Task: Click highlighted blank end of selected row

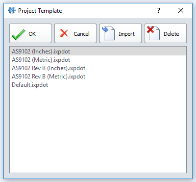Action: 128,52
